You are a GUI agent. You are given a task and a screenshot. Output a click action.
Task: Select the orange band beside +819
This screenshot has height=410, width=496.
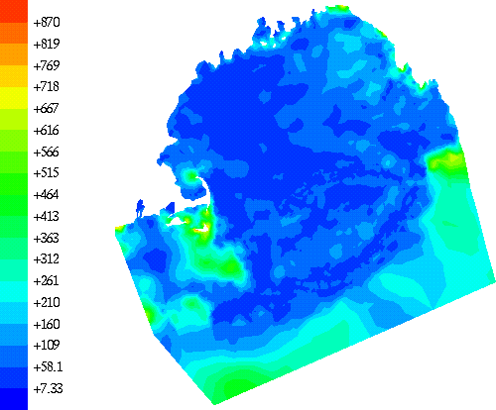click(x=14, y=33)
